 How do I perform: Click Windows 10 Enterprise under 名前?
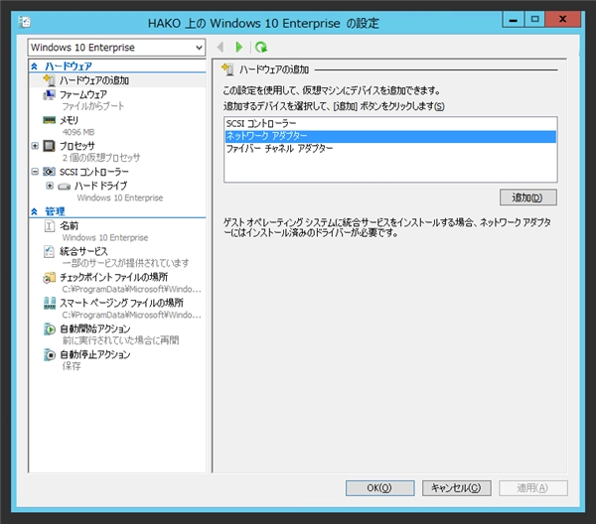[x=105, y=238]
